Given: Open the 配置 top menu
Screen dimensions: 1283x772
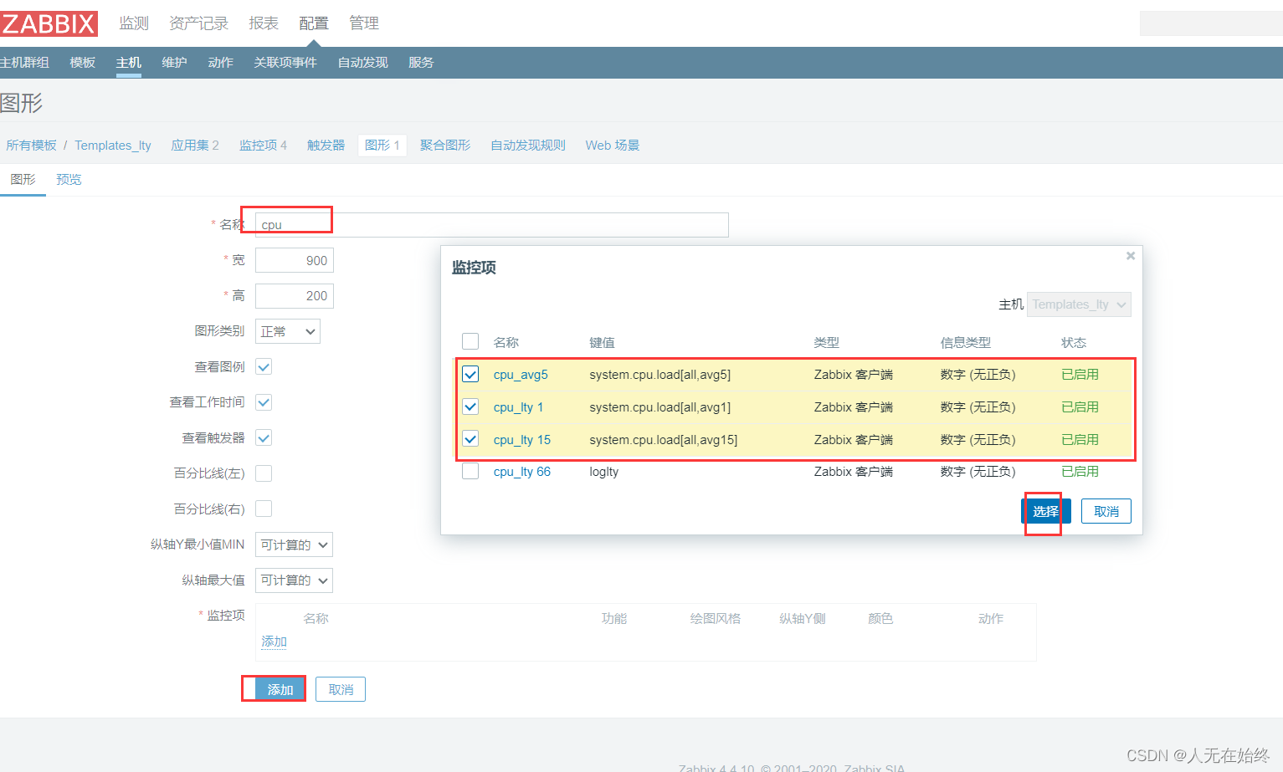Looking at the screenshot, I should click(x=314, y=23).
